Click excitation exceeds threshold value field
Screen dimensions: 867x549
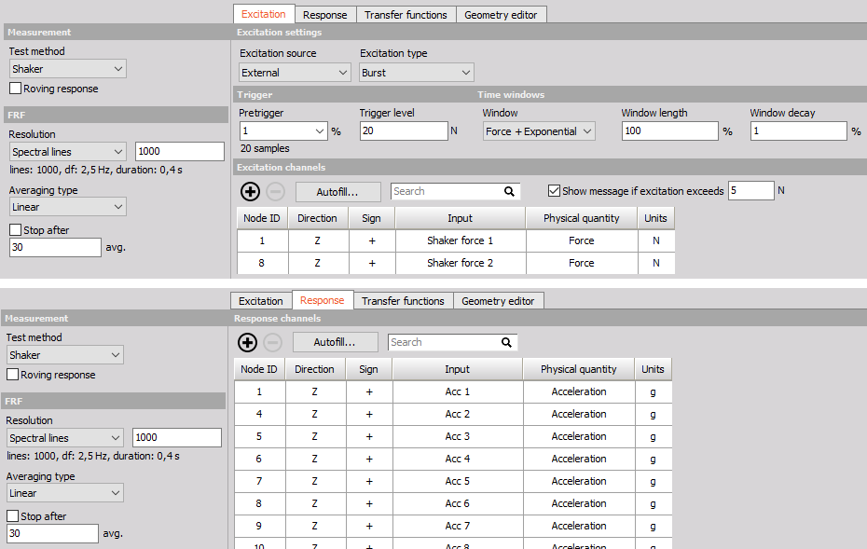(750, 191)
